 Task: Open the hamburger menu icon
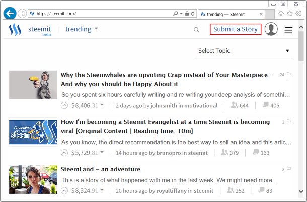288,30
